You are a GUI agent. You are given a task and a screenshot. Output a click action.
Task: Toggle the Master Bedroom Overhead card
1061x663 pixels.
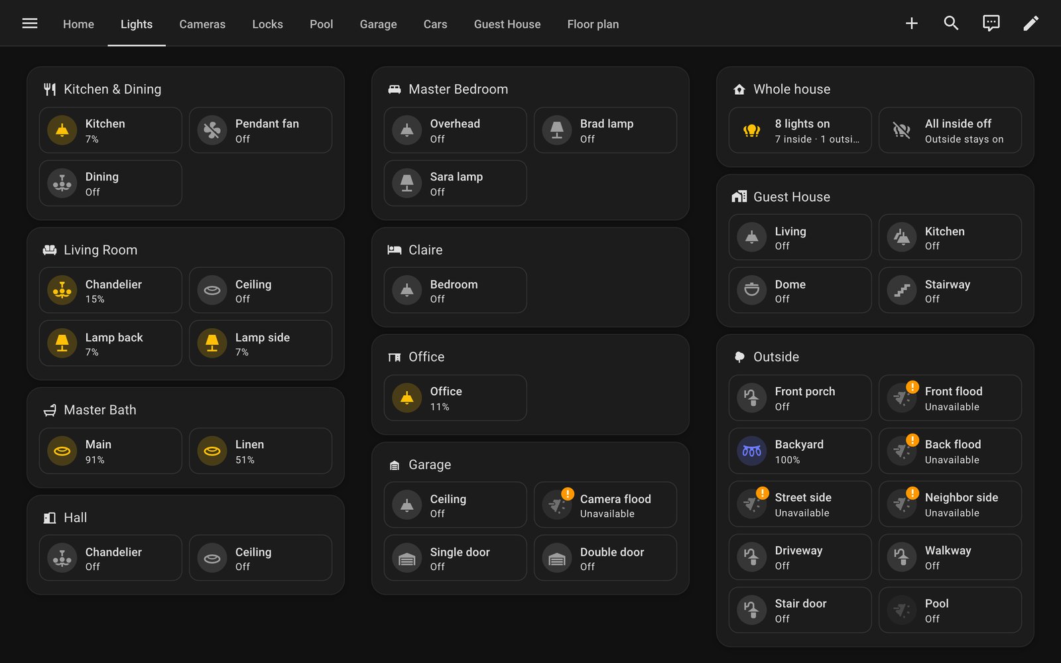click(456, 131)
